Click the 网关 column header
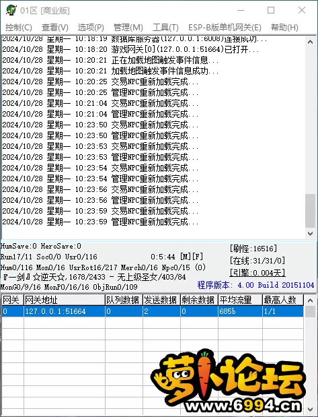The height and width of the screenshot is (417, 318). click(x=13, y=300)
